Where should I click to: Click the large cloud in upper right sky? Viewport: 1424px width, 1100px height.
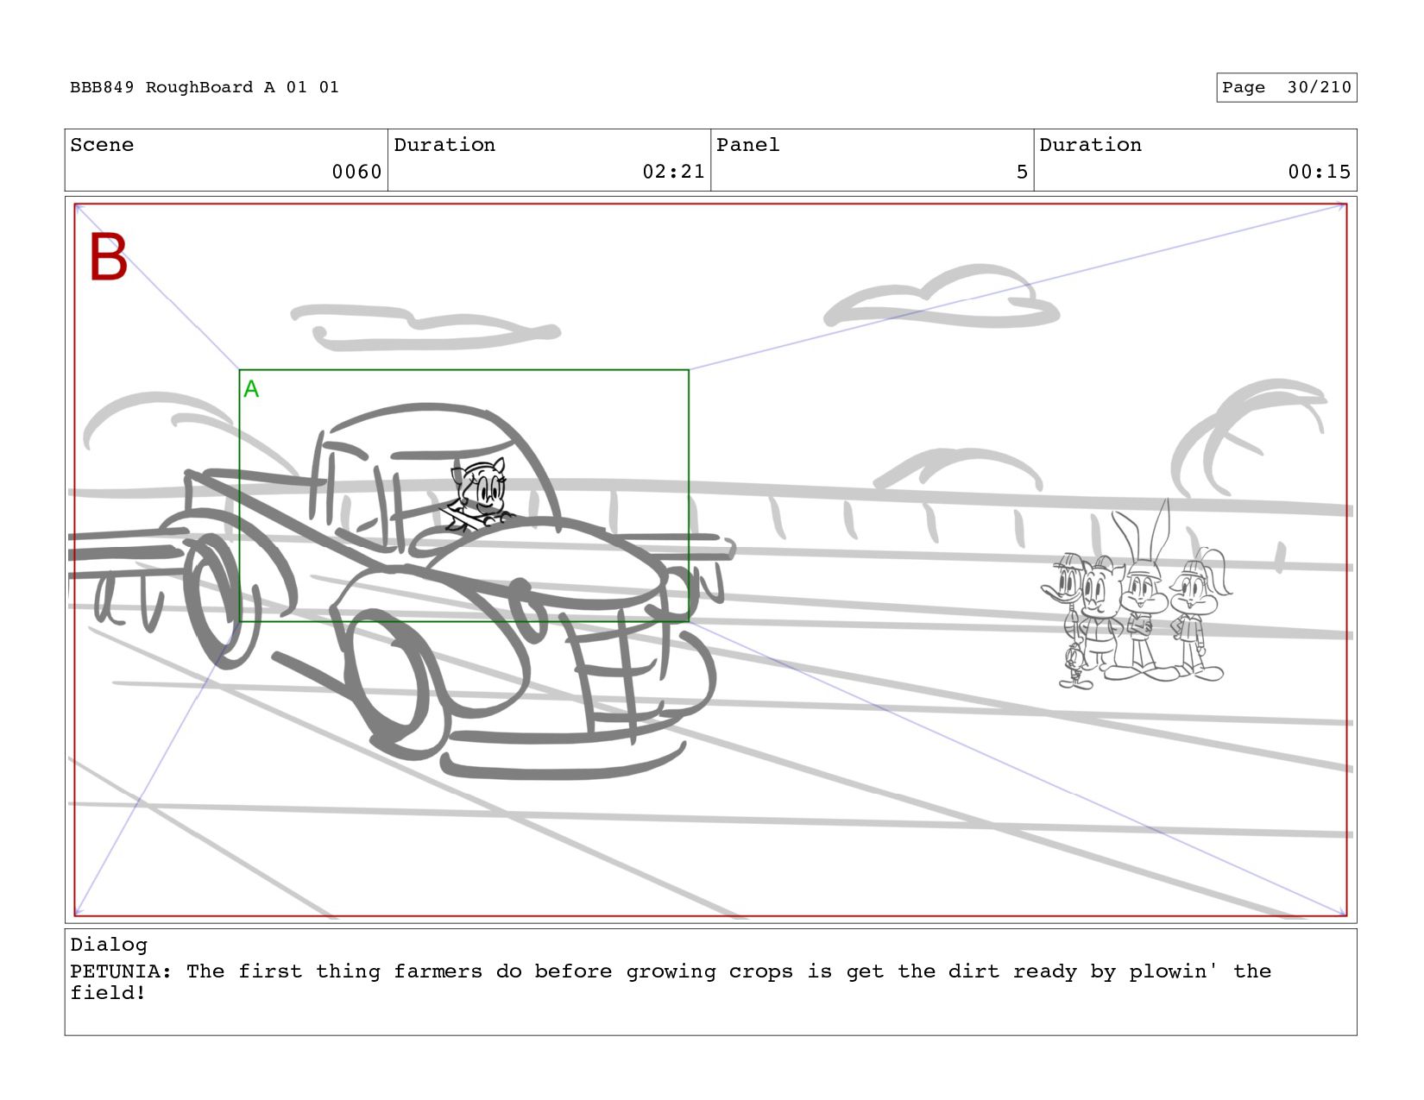pyautogui.click(x=942, y=298)
